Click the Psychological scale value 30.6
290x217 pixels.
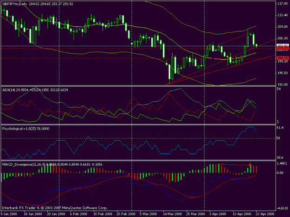click(280, 158)
